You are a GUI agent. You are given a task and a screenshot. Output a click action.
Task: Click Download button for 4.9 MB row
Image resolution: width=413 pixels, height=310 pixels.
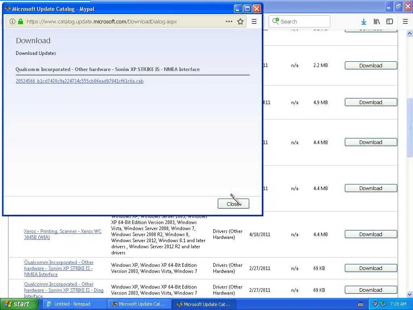371,102
